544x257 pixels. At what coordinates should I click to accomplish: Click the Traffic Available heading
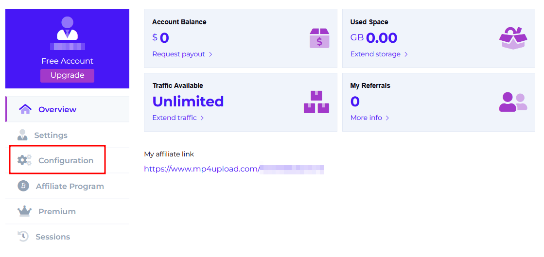tap(177, 86)
